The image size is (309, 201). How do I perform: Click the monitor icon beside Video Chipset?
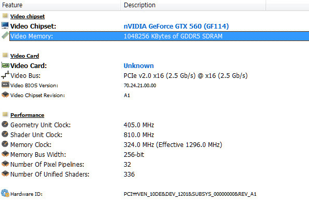[x=5, y=25]
